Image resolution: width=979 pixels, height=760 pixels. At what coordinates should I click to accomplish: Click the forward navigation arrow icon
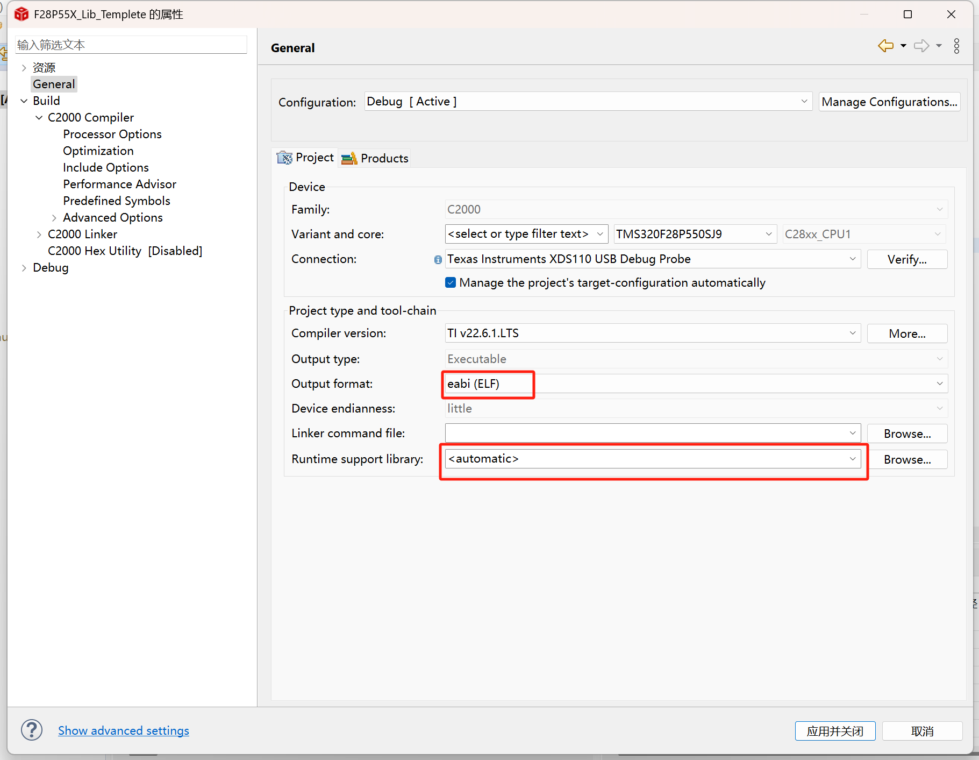921,46
